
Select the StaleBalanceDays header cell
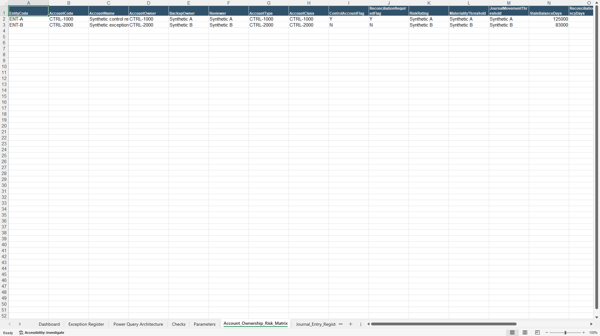click(549, 11)
